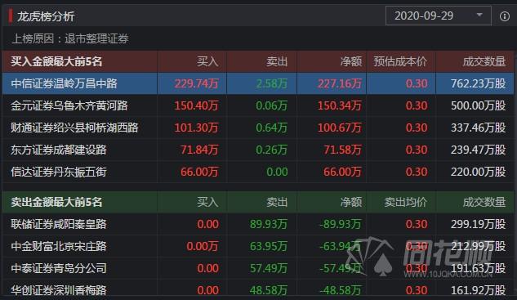
Task: Click 买入 column header in buy table
Action: (207, 61)
